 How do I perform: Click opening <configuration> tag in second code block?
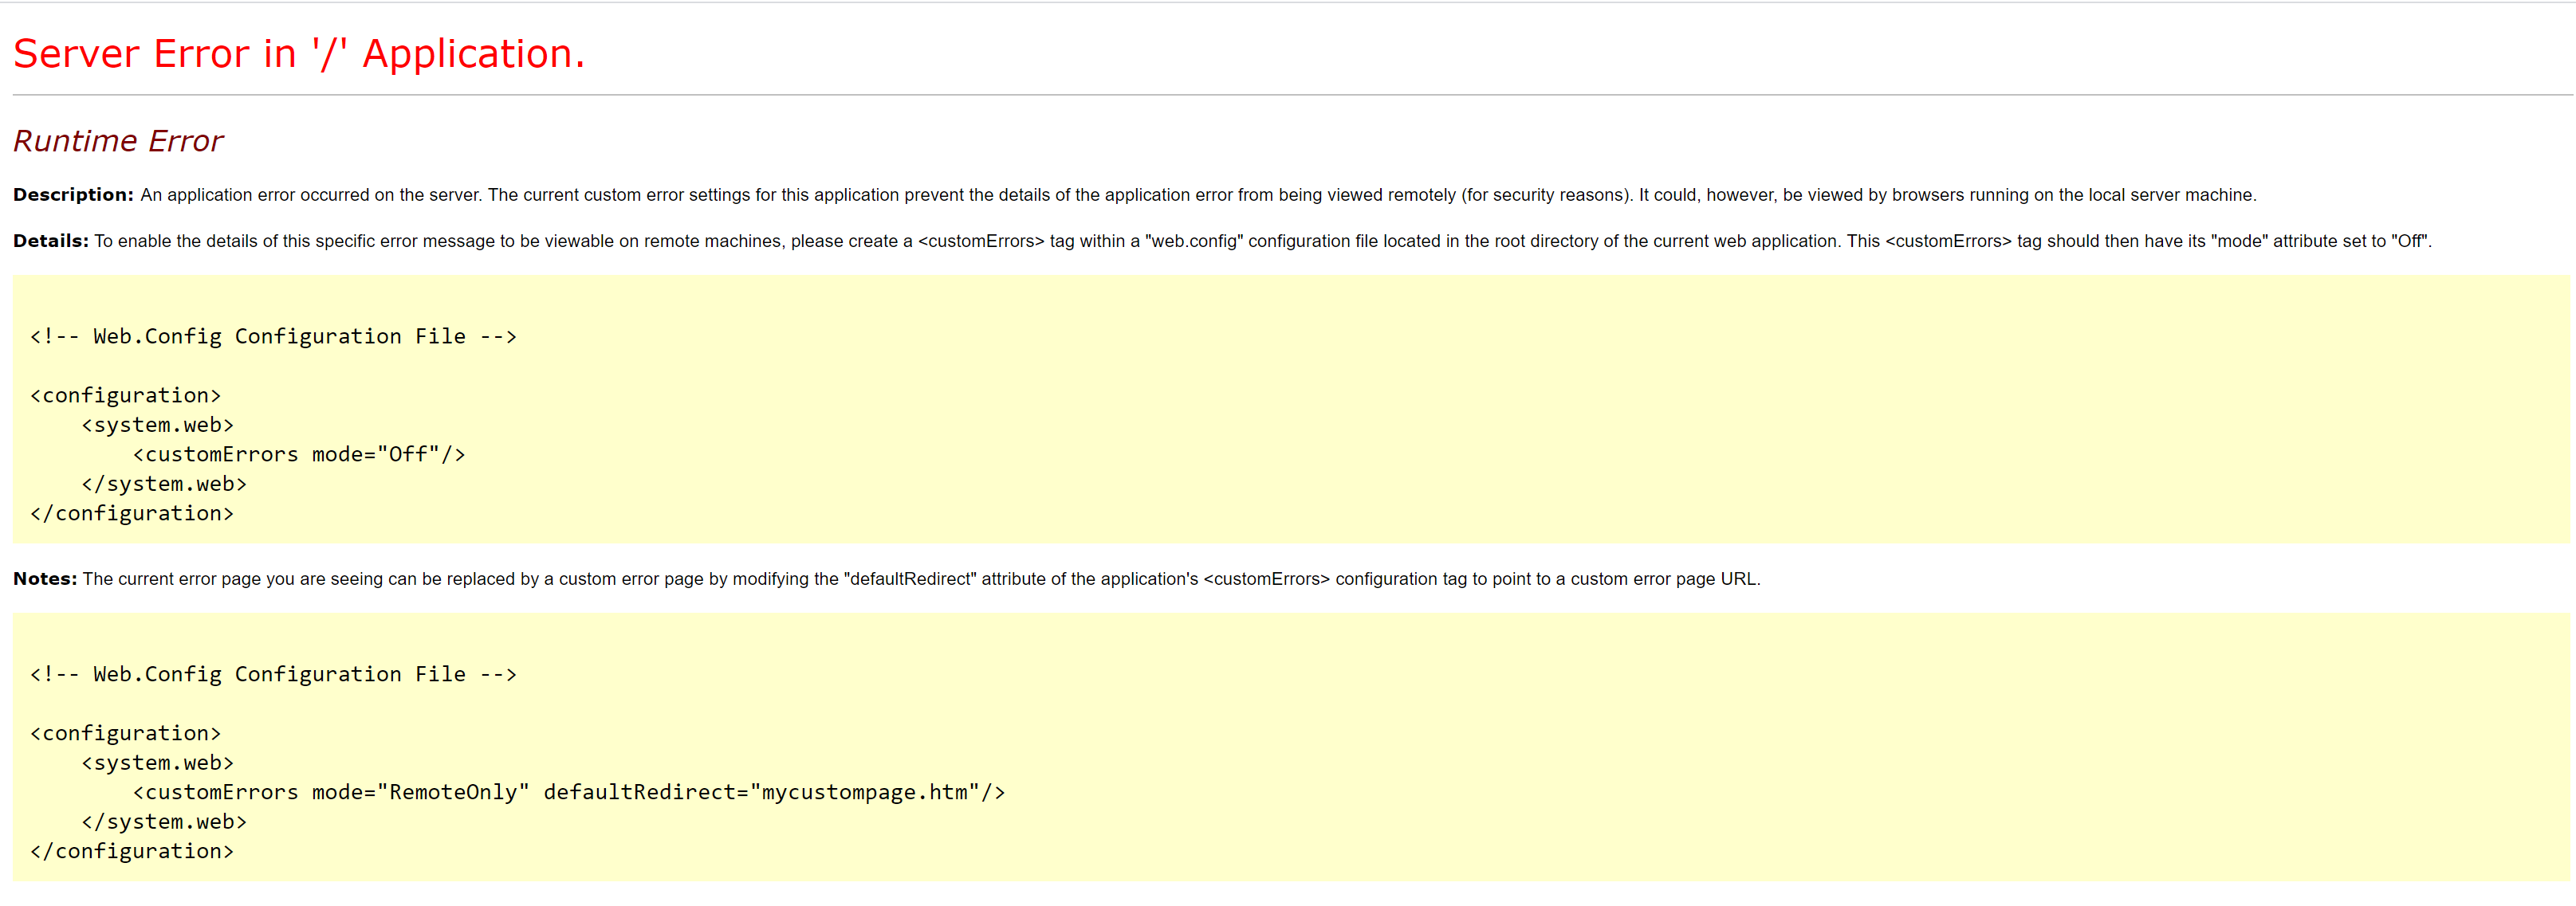[x=125, y=733]
